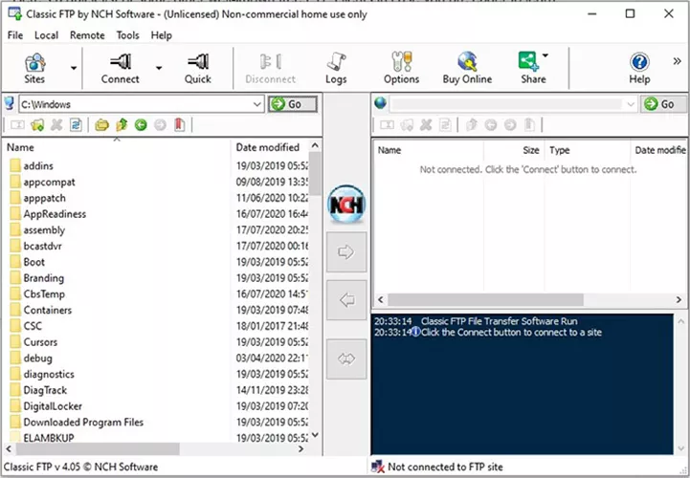Click local list scroll-down arrow
This screenshot has width=690, height=478.
click(x=315, y=434)
